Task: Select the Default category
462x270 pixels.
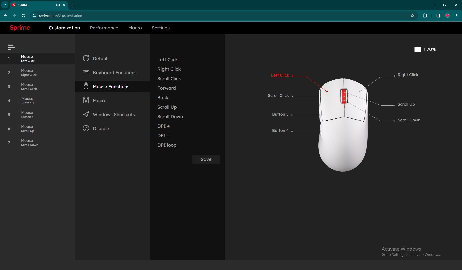Action: [x=112, y=58]
